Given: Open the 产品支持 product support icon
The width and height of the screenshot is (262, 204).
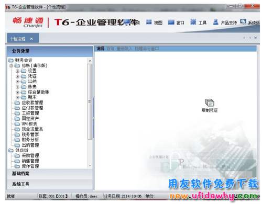Looking at the screenshot, I should pyautogui.click(x=215, y=22).
